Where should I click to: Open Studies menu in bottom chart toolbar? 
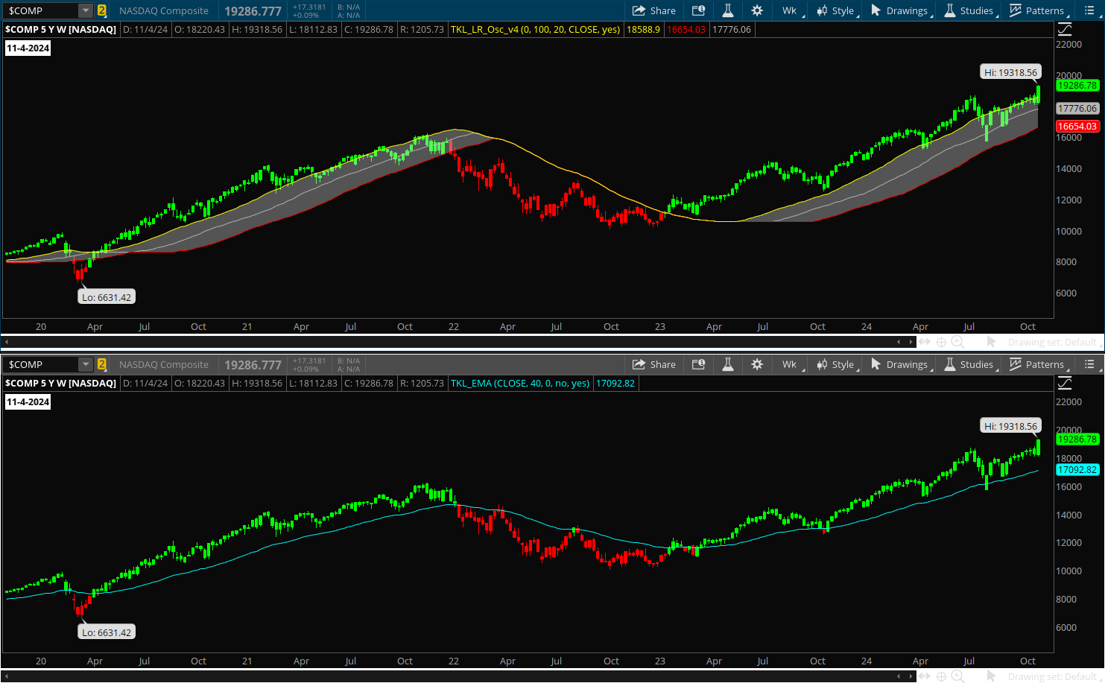(969, 364)
